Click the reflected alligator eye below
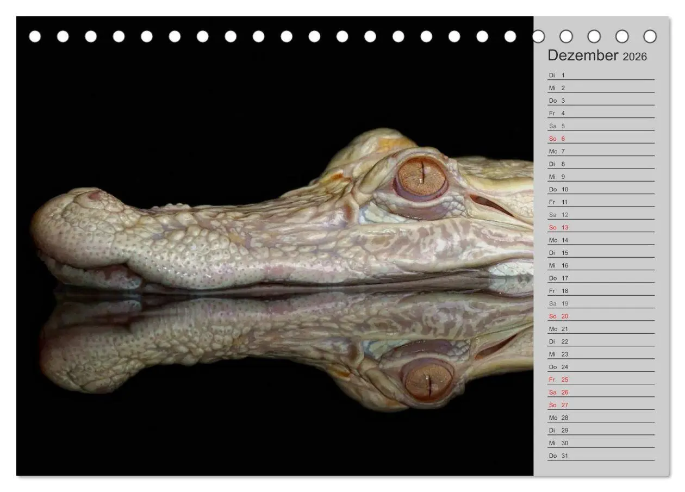The width and height of the screenshot is (685, 492). (x=428, y=379)
